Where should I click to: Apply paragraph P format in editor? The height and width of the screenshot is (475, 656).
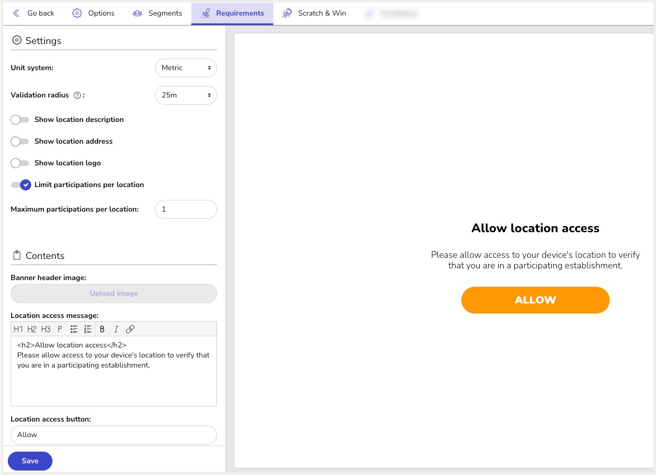[60, 329]
